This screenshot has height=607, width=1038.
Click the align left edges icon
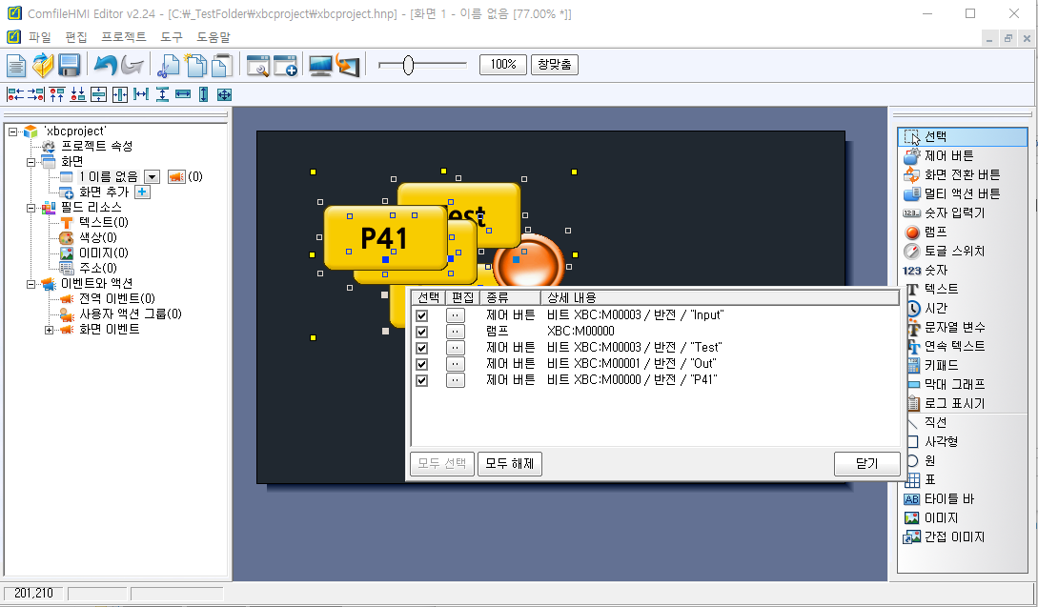(14, 94)
